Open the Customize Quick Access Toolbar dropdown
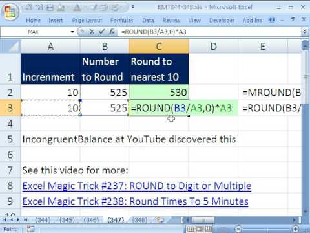 pos(133,7)
